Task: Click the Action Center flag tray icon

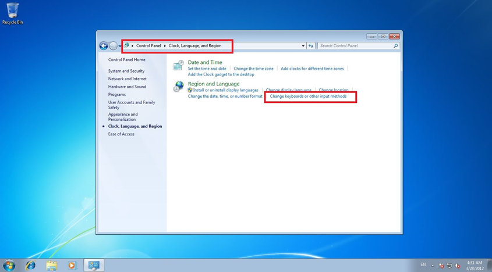Action: point(441,266)
